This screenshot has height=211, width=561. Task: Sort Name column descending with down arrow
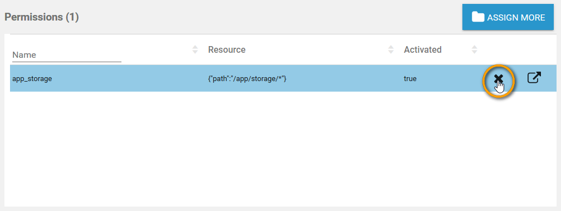[195, 52]
